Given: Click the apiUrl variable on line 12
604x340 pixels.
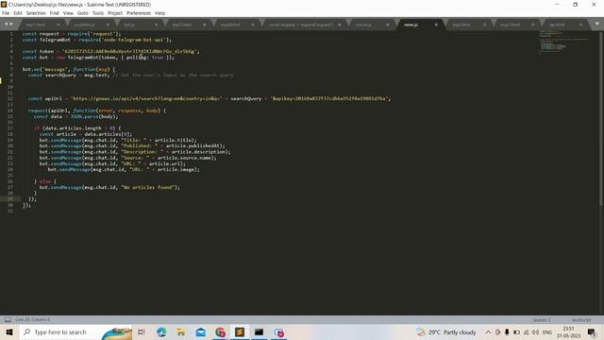Looking at the screenshot, I should [53, 98].
